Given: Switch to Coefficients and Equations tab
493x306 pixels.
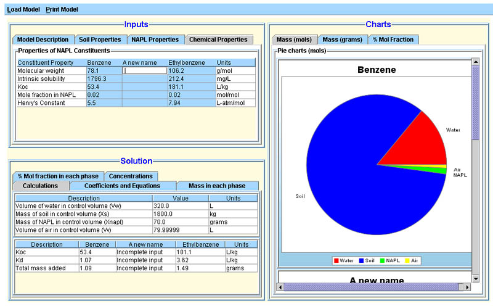Looking at the screenshot, I should [x=122, y=186].
